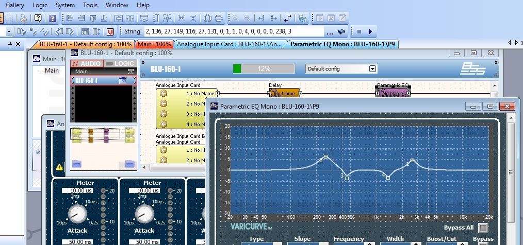Screen dimensions: 523x245
Task: Click the help question mark toolbar icon
Action: (x=38, y=18)
